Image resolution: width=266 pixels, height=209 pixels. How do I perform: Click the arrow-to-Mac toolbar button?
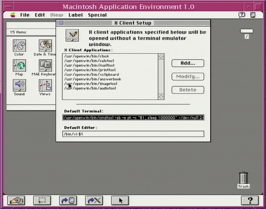[68, 201]
